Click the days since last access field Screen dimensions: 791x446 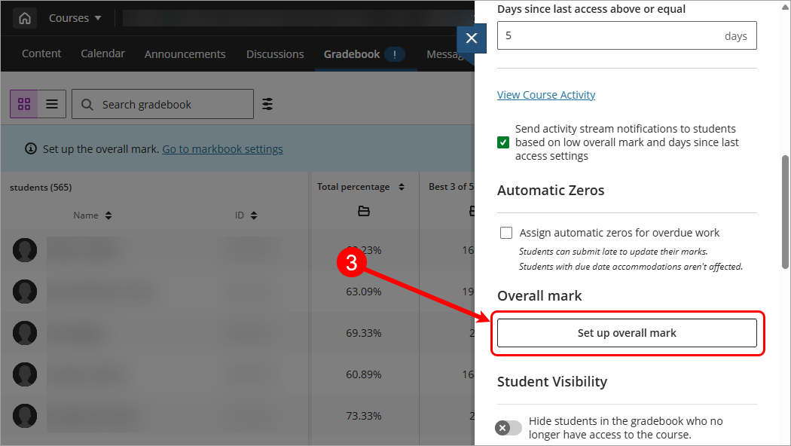(x=627, y=35)
